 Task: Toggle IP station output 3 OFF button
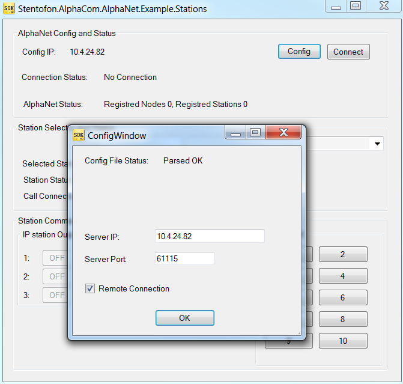(55, 295)
